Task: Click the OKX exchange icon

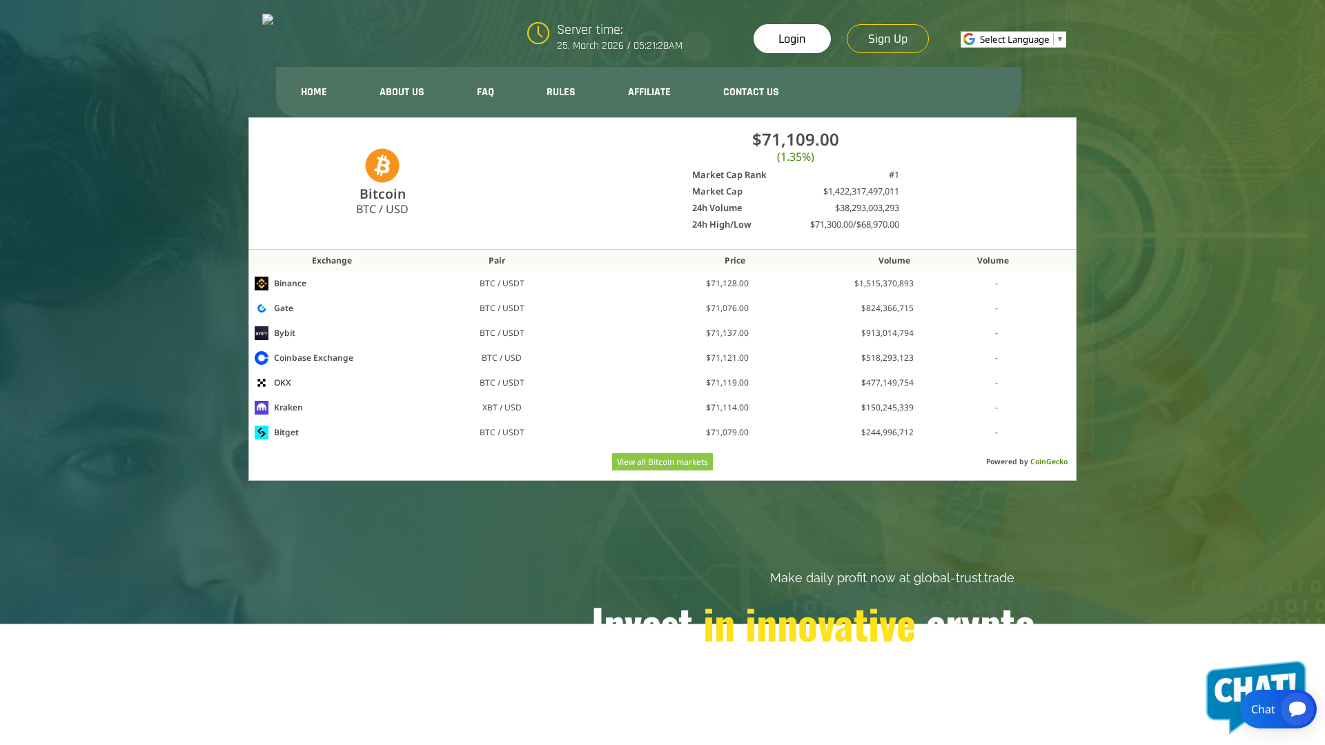Action: click(x=262, y=382)
